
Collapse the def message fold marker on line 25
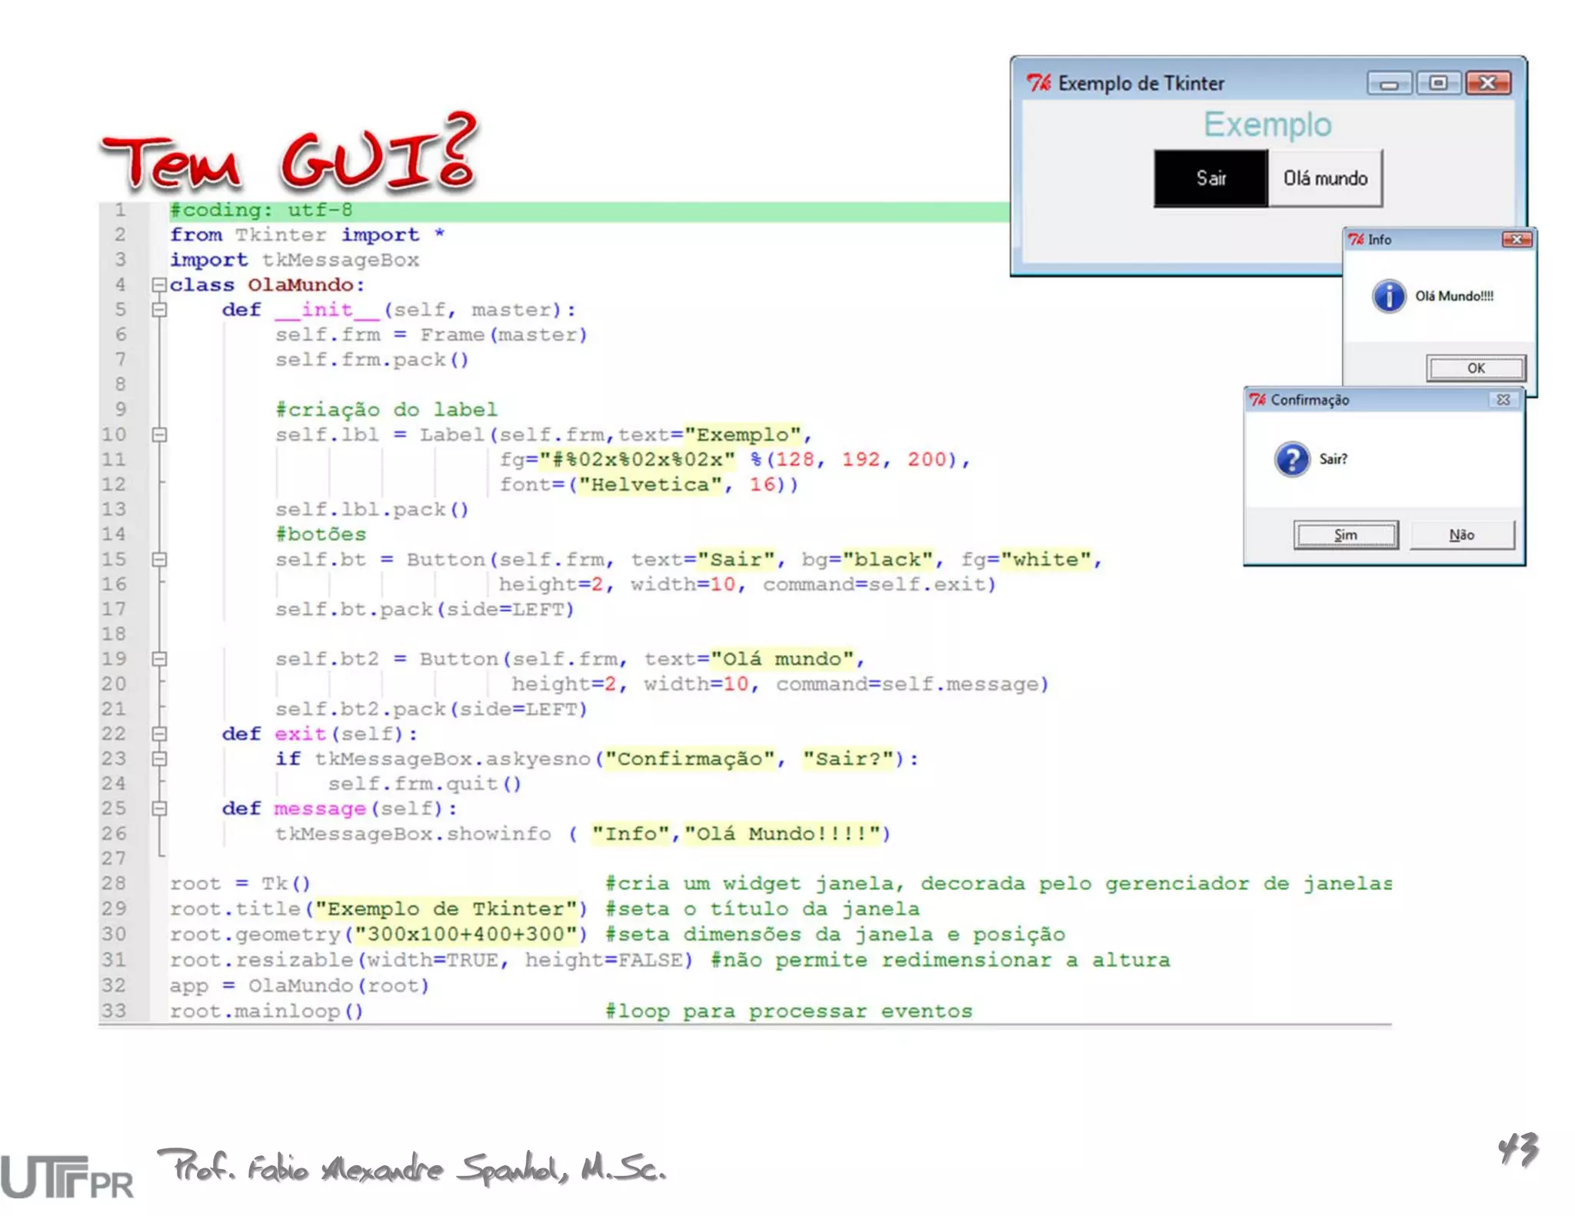point(159,809)
